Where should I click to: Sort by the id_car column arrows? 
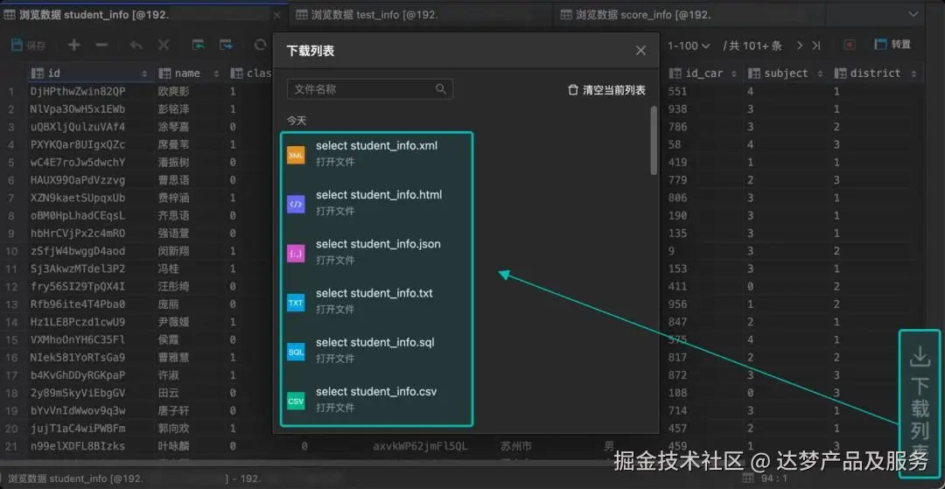click(733, 73)
